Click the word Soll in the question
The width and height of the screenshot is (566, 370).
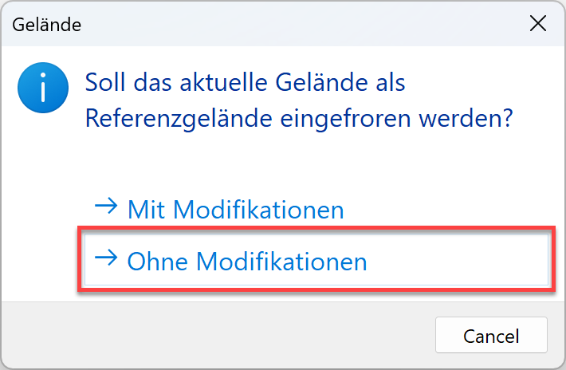tap(105, 84)
